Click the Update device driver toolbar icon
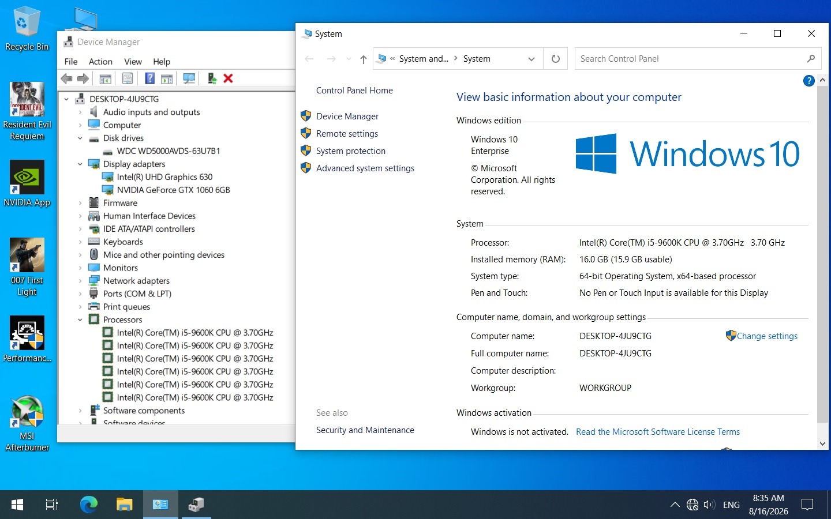 (x=212, y=78)
